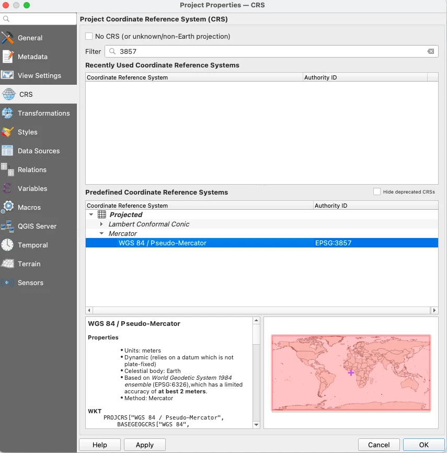The width and height of the screenshot is (447, 453).
Task: Click the world map extent preview
Action: point(351,372)
